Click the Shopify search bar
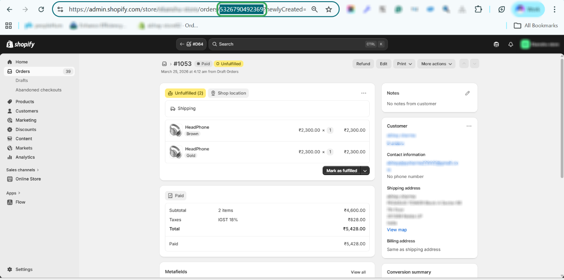This screenshot has height=280, width=564. tap(298, 44)
